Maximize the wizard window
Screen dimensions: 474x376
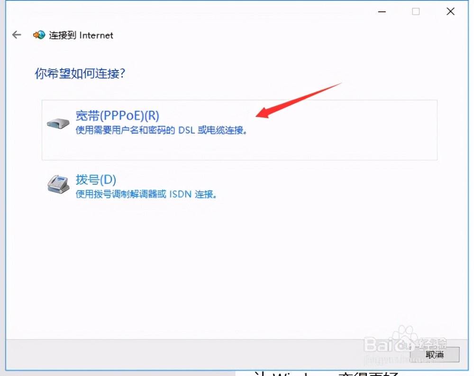(x=416, y=11)
